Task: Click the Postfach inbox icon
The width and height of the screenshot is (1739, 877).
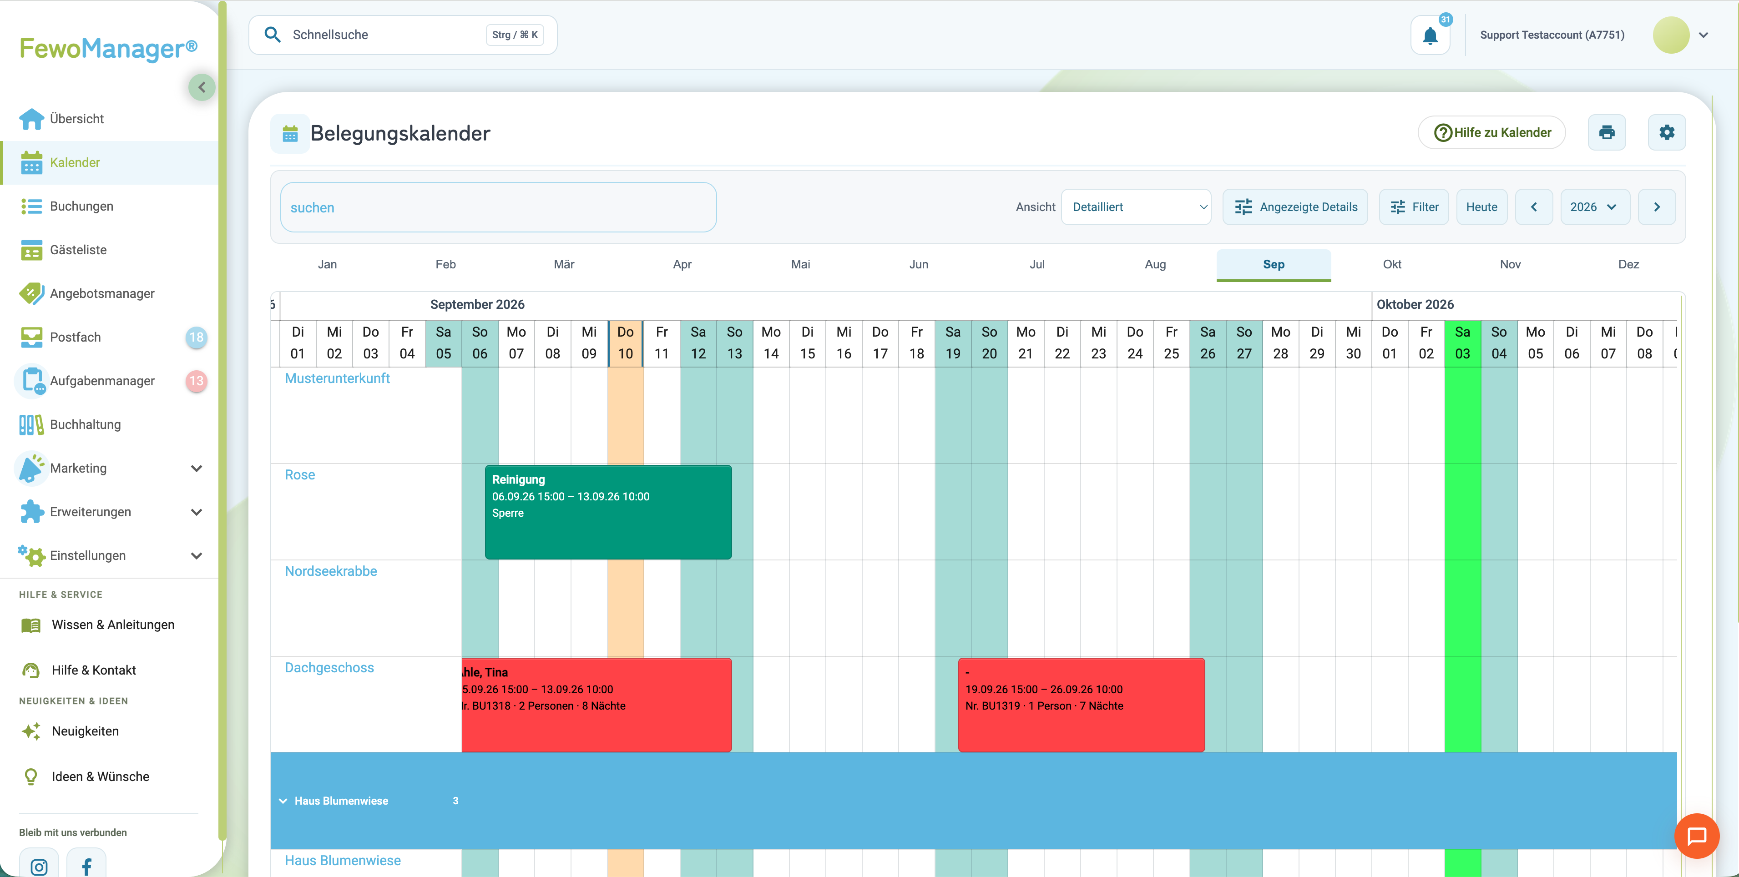Action: pyautogui.click(x=31, y=337)
